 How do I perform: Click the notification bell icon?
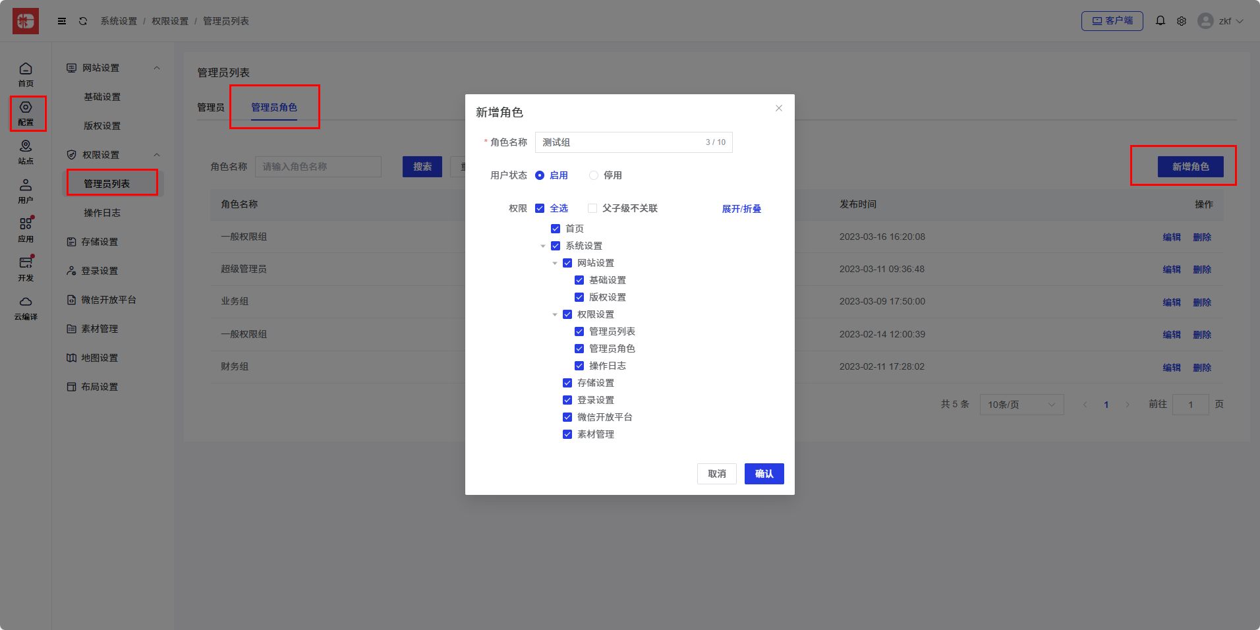click(x=1160, y=21)
